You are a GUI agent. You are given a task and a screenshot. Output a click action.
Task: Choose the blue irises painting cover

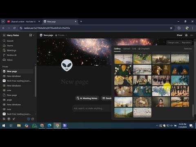(161, 91)
